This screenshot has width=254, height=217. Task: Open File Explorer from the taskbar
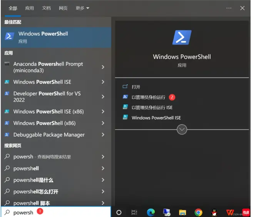182,212
